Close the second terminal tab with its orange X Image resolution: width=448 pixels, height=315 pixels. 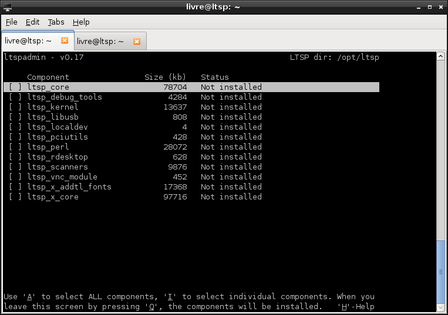tap(137, 42)
